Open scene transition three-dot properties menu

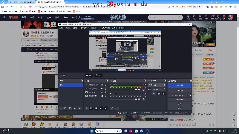click(163, 94)
